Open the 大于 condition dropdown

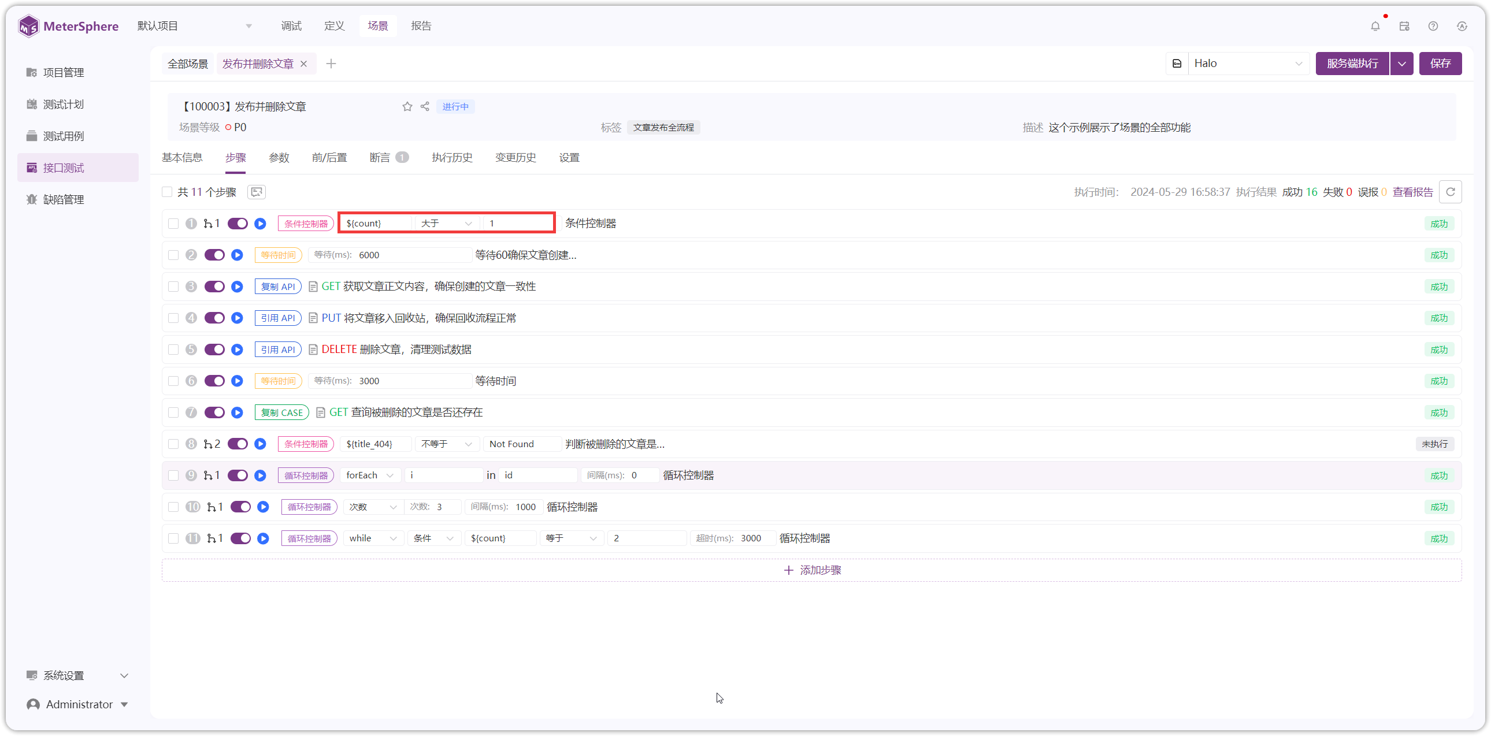[x=447, y=224]
